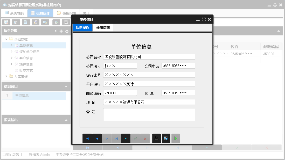Open the print icon in the dialog

[156, 138]
